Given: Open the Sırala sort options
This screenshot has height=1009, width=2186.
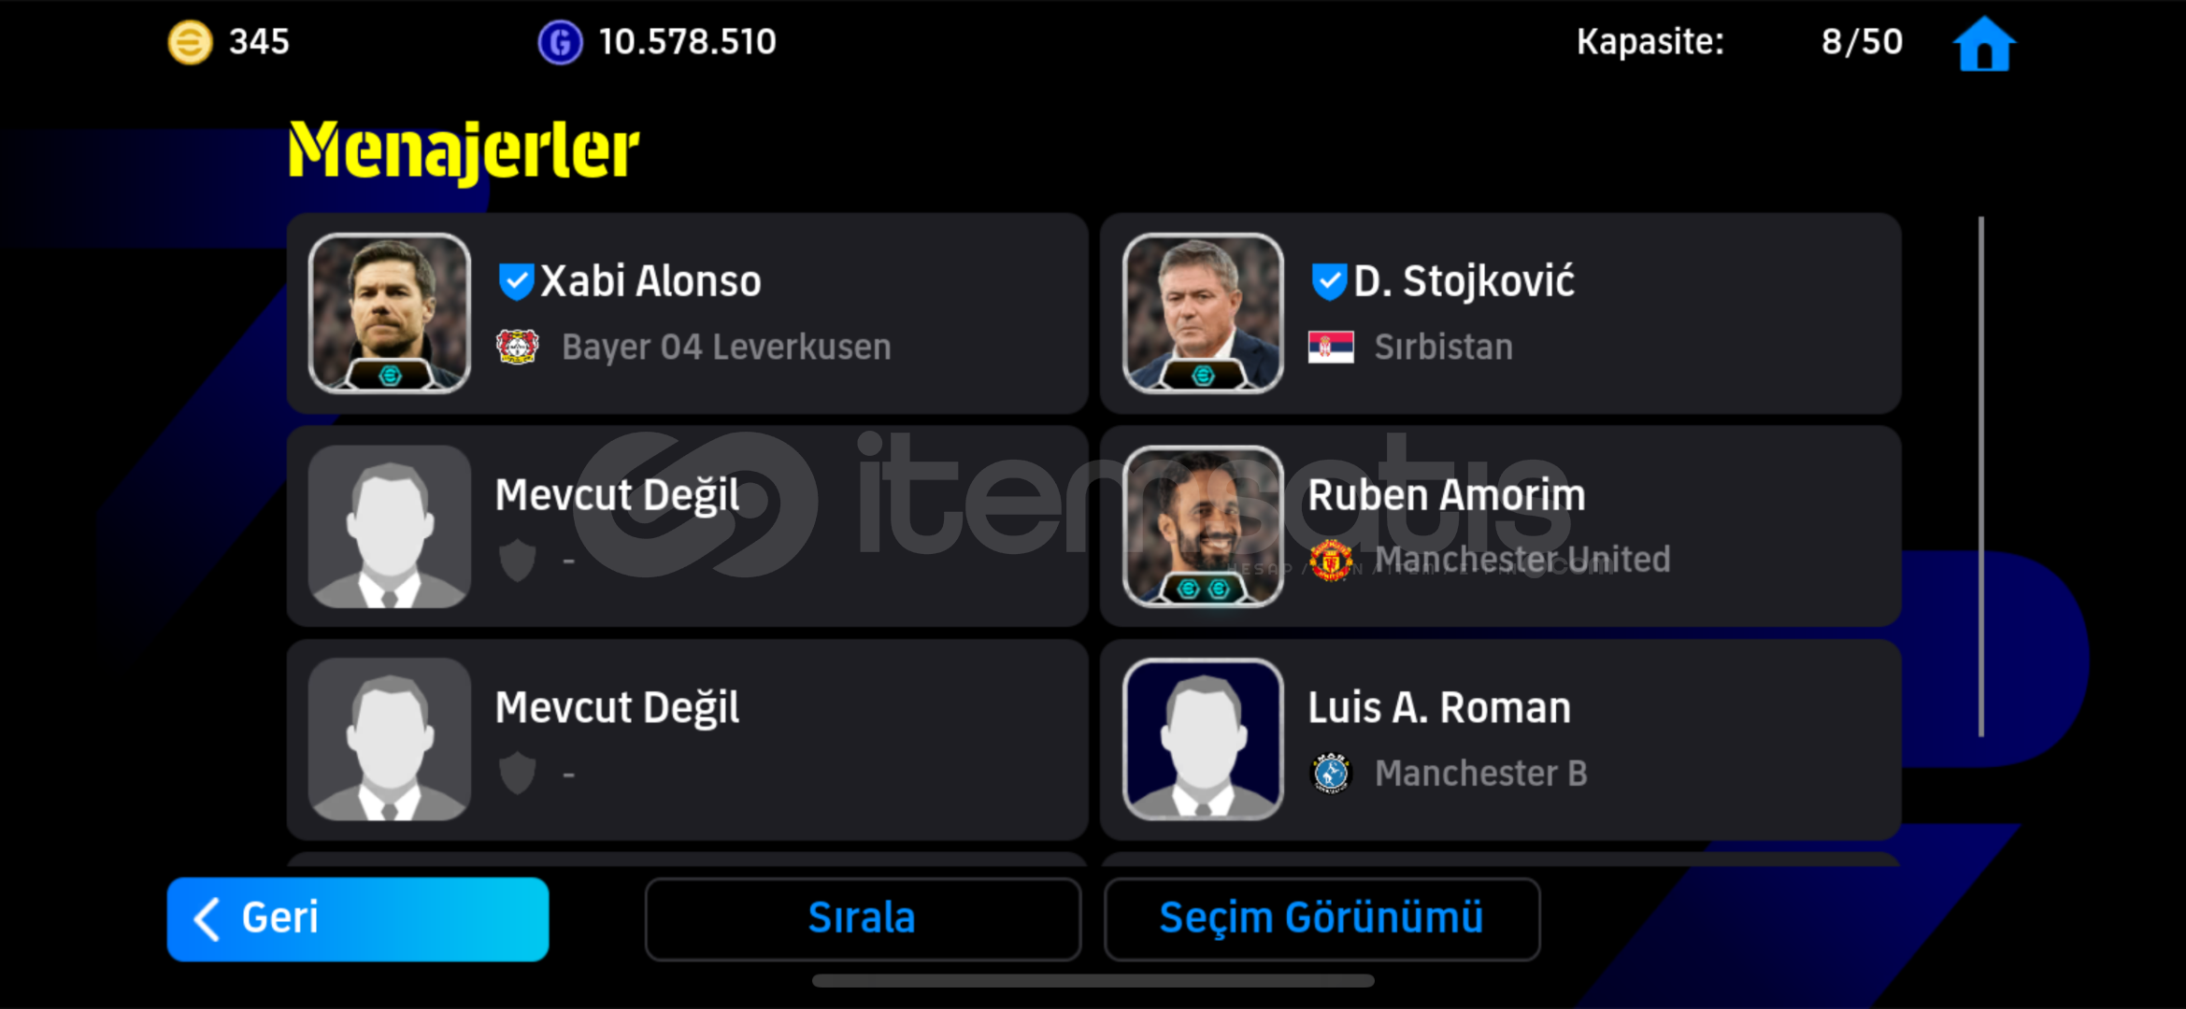Looking at the screenshot, I should (x=862, y=918).
